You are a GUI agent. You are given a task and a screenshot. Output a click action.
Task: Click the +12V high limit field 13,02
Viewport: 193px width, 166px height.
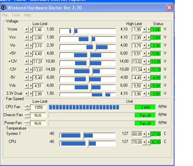(x=137, y=62)
